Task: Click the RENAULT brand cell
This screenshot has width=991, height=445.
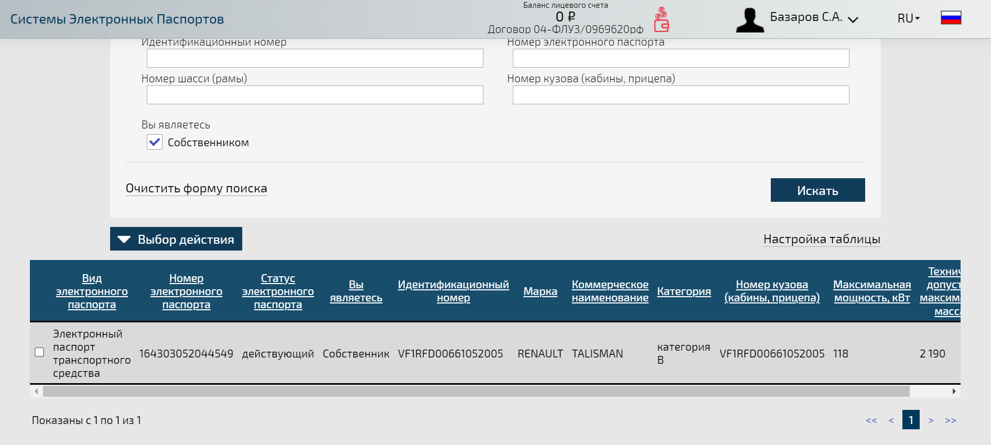Action: pos(540,354)
